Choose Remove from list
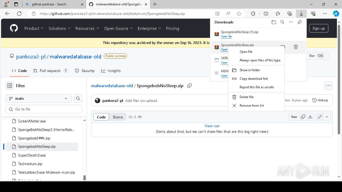The image size is (342, 192). tap(256, 106)
